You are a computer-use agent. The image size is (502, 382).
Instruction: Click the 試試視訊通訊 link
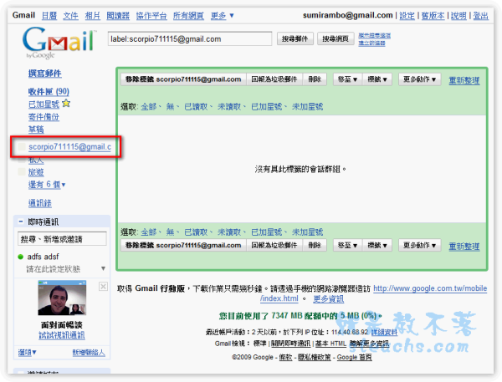[62, 335]
